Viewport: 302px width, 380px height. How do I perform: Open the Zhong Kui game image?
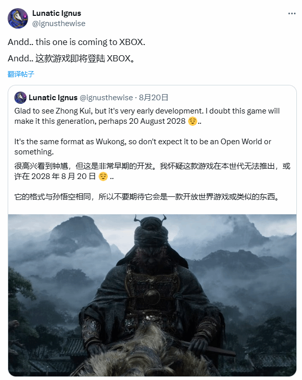pos(152,295)
